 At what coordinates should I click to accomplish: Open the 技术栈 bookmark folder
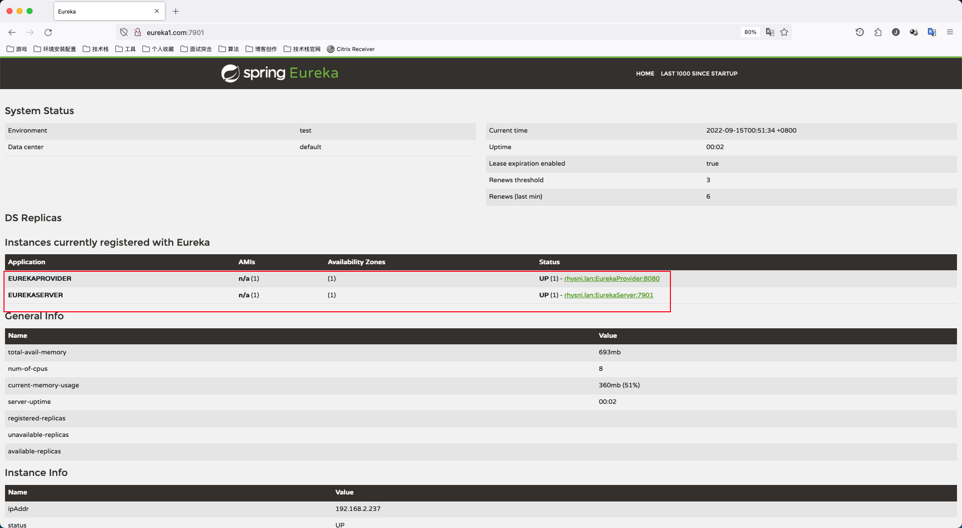(96, 49)
